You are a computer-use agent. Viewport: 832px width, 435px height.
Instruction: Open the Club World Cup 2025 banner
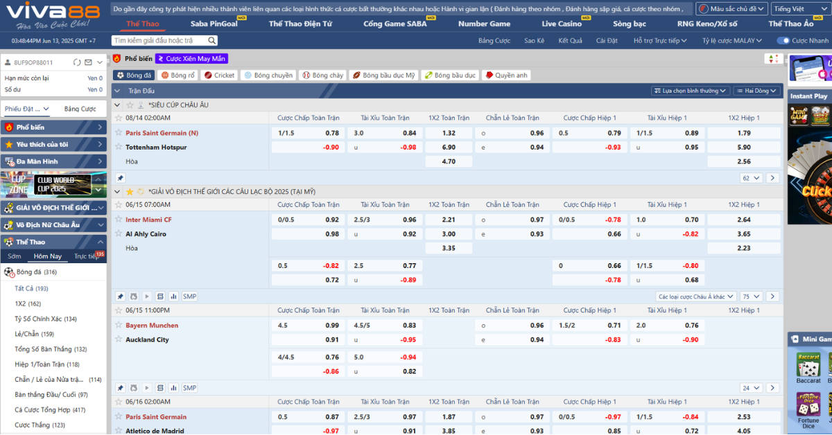53,184
